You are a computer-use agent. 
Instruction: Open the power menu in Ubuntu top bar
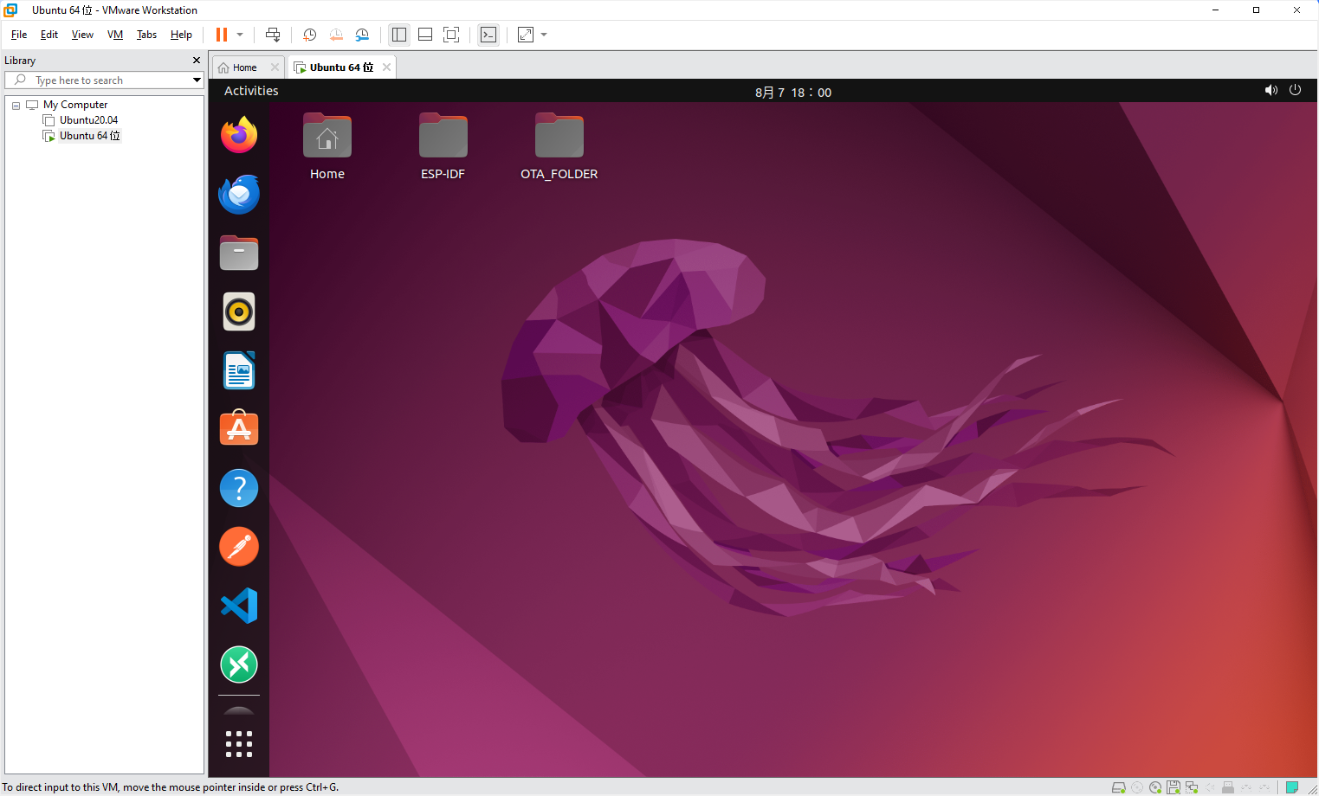1295,90
